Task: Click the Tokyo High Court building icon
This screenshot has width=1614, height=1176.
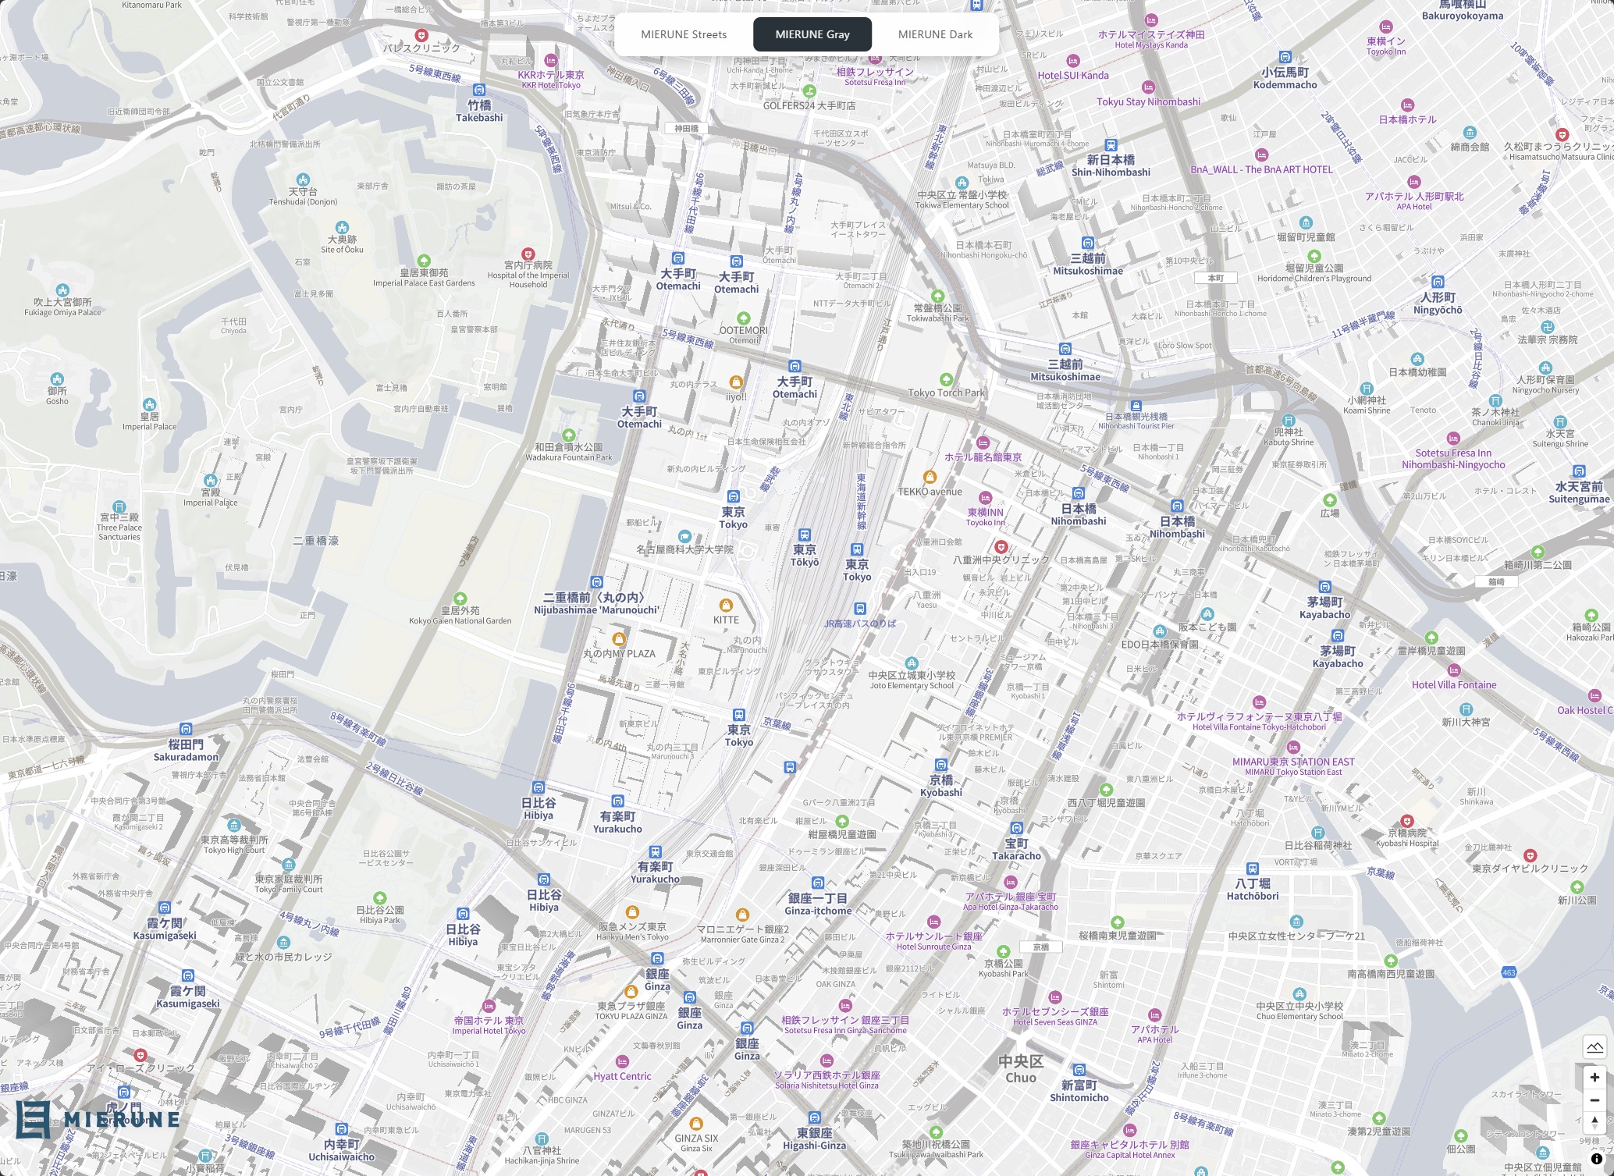Action: pos(234,826)
